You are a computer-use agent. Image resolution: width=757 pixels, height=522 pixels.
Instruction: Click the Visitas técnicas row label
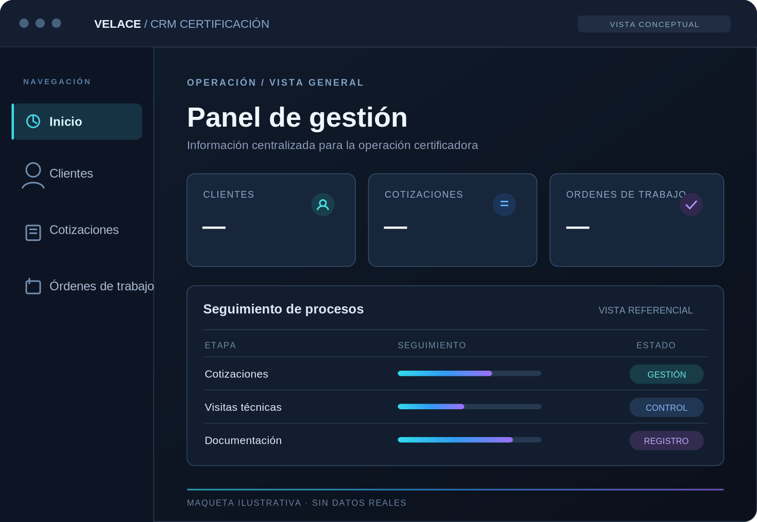[243, 407]
